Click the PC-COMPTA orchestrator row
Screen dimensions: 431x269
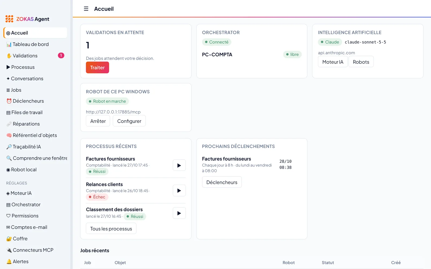[252, 55]
